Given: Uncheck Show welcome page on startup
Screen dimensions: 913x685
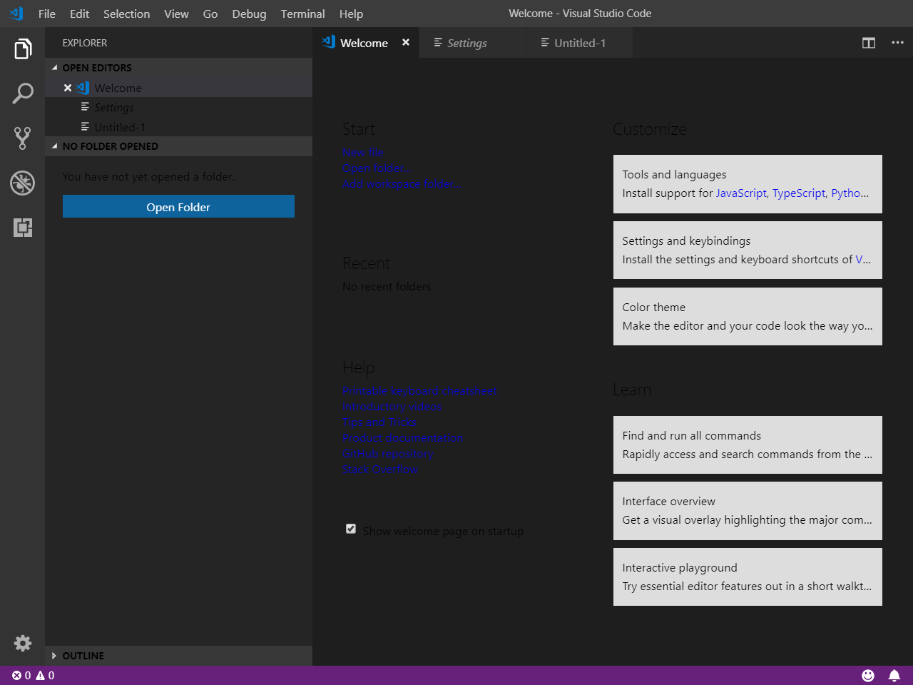Looking at the screenshot, I should coord(350,528).
